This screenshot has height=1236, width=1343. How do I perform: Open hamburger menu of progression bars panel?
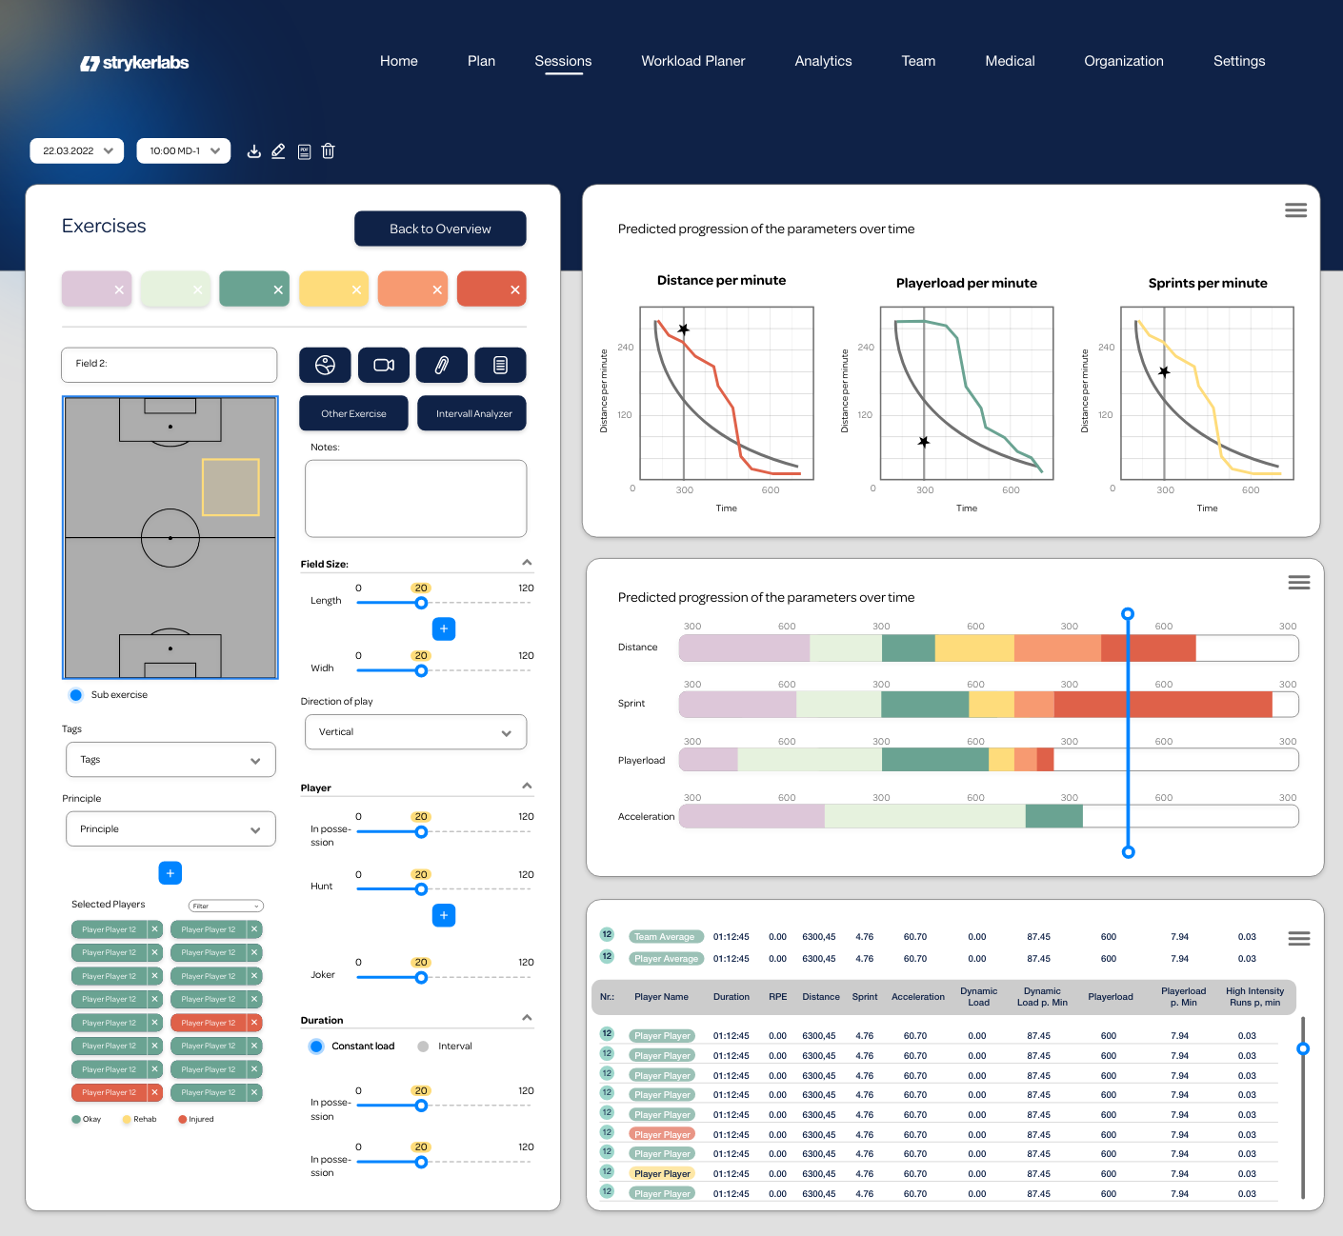tap(1299, 583)
